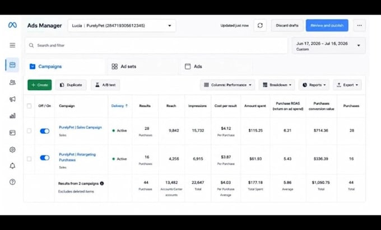Click the $177.18 total spent value
This screenshot has width=381, height=230.
(x=255, y=182)
